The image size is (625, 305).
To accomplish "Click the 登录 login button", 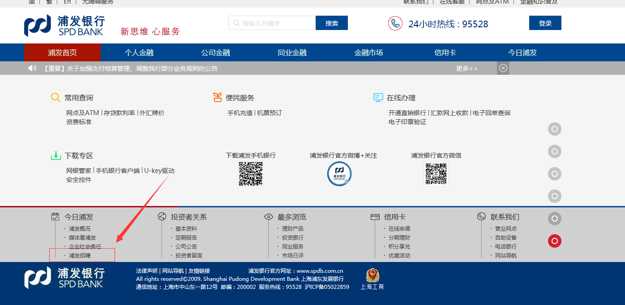I will [x=545, y=23].
